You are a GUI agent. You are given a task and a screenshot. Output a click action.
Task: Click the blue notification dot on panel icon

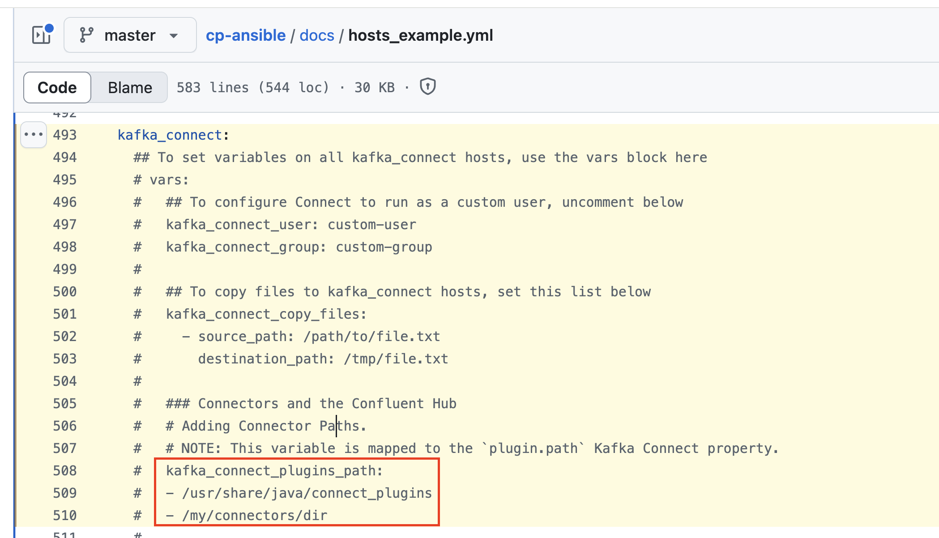pos(50,28)
